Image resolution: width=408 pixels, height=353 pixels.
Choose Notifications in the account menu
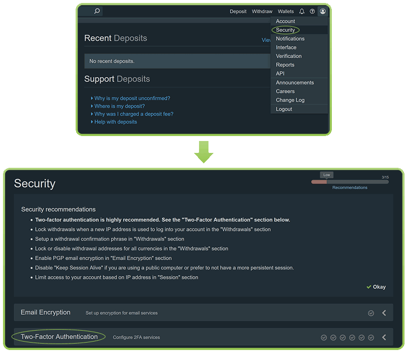[x=290, y=39]
